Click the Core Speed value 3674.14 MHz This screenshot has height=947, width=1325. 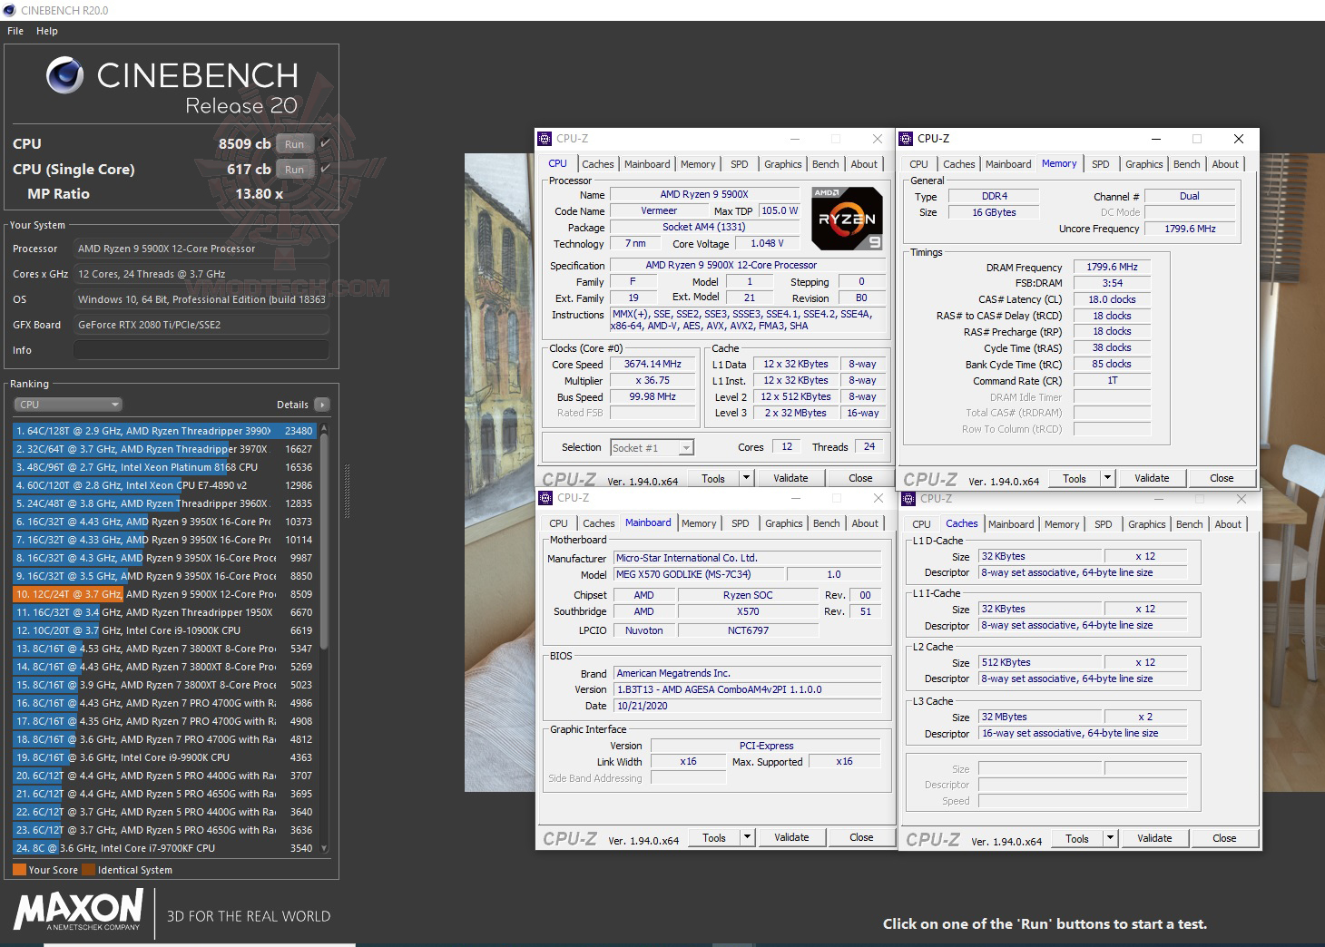tap(653, 364)
